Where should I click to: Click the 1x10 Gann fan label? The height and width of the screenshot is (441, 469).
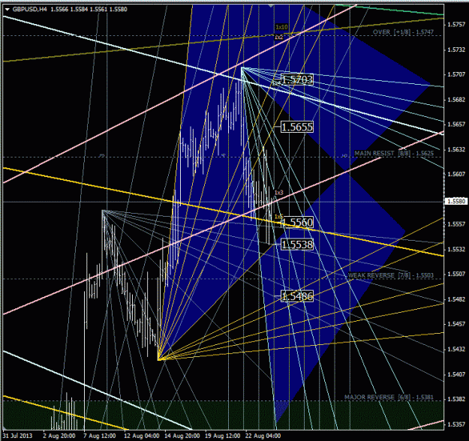pos(281,27)
